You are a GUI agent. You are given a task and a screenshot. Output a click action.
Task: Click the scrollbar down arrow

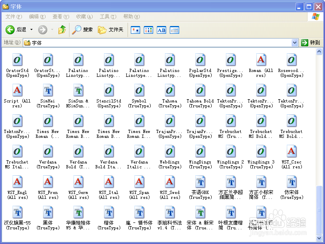319,238
